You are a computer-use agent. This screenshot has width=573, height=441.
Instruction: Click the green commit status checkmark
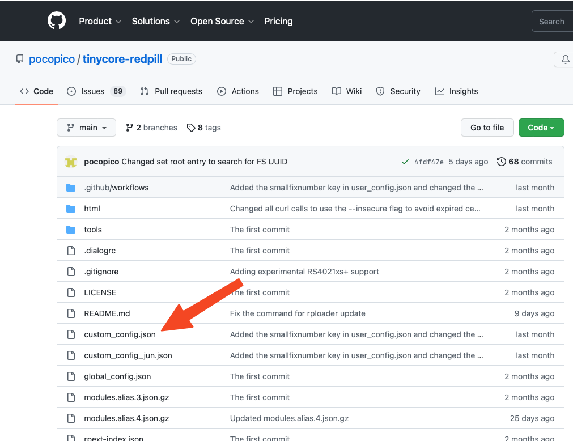(405, 162)
